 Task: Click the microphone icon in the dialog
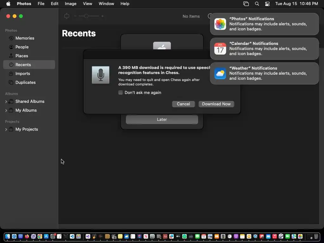[x=101, y=75]
